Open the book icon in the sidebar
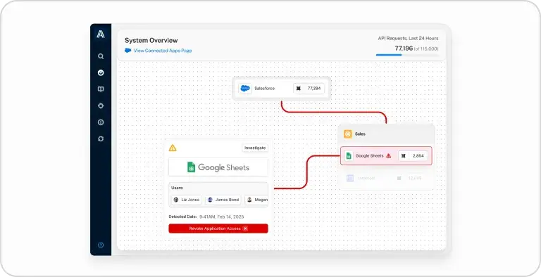Viewport: 541px width, 277px height. click(x=101, y=89)
